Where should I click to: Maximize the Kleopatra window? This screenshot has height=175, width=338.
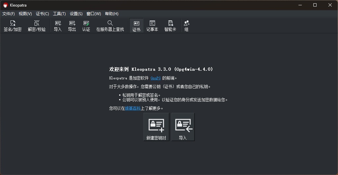(315, 5)
